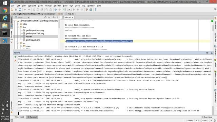Screen dimensions: 217x122
Task: Click the scroll from source target icon
Action: tap(45, 17)
